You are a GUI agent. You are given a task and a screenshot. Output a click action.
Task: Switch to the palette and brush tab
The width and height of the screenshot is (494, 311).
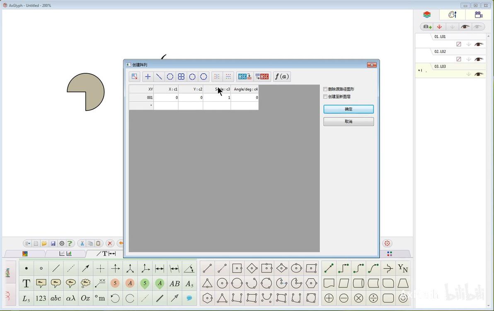click(452, 15)
